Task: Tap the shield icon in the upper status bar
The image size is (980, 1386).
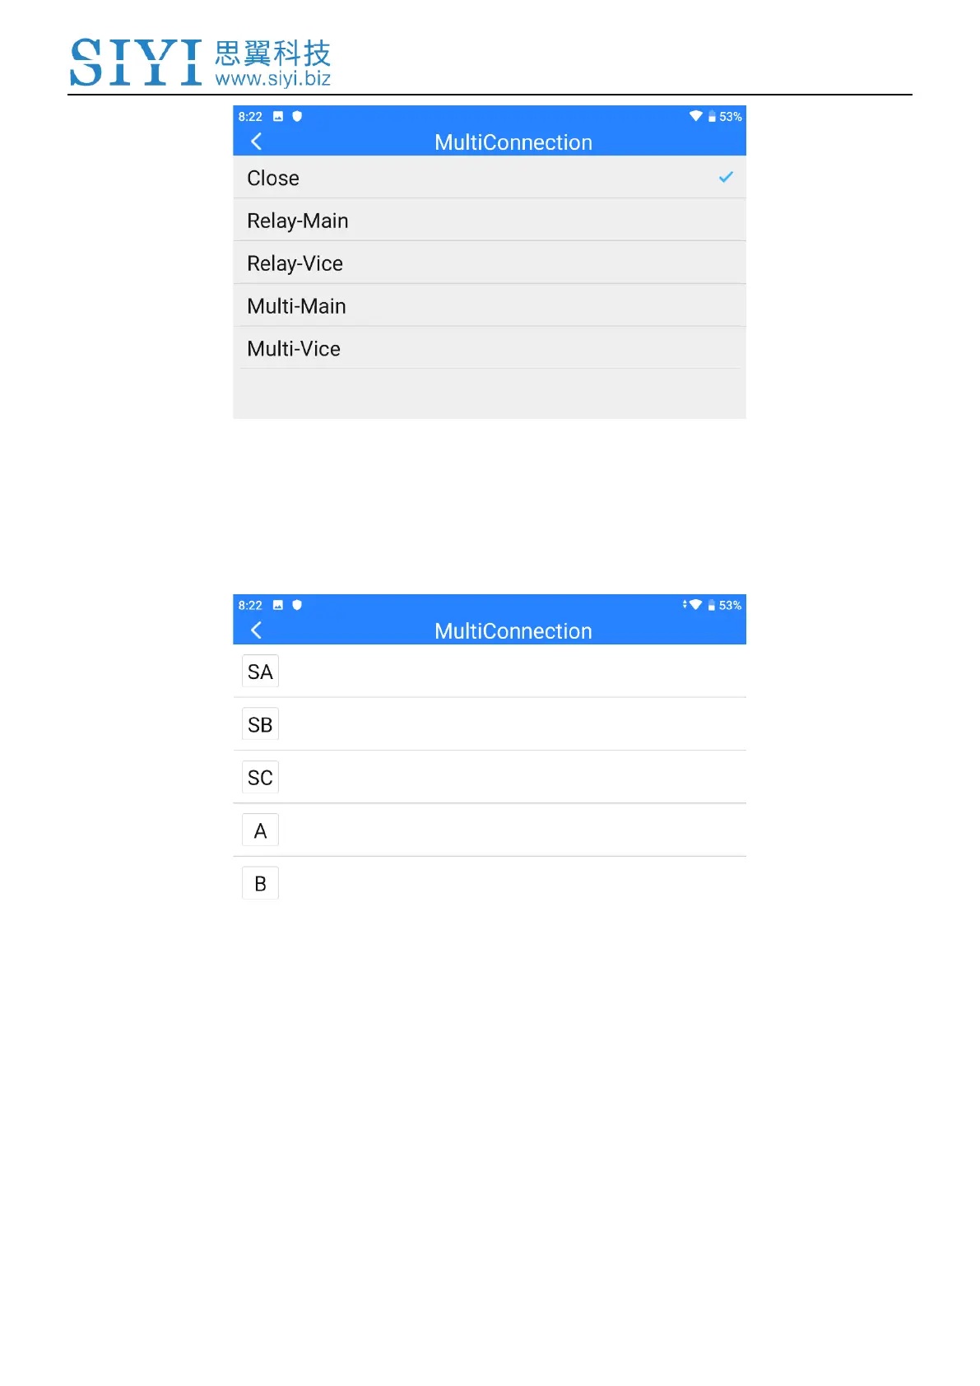Action: point(297,116)
